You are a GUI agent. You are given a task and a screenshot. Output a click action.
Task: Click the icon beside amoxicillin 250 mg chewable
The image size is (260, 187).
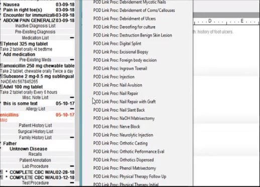tap(2, 65)
